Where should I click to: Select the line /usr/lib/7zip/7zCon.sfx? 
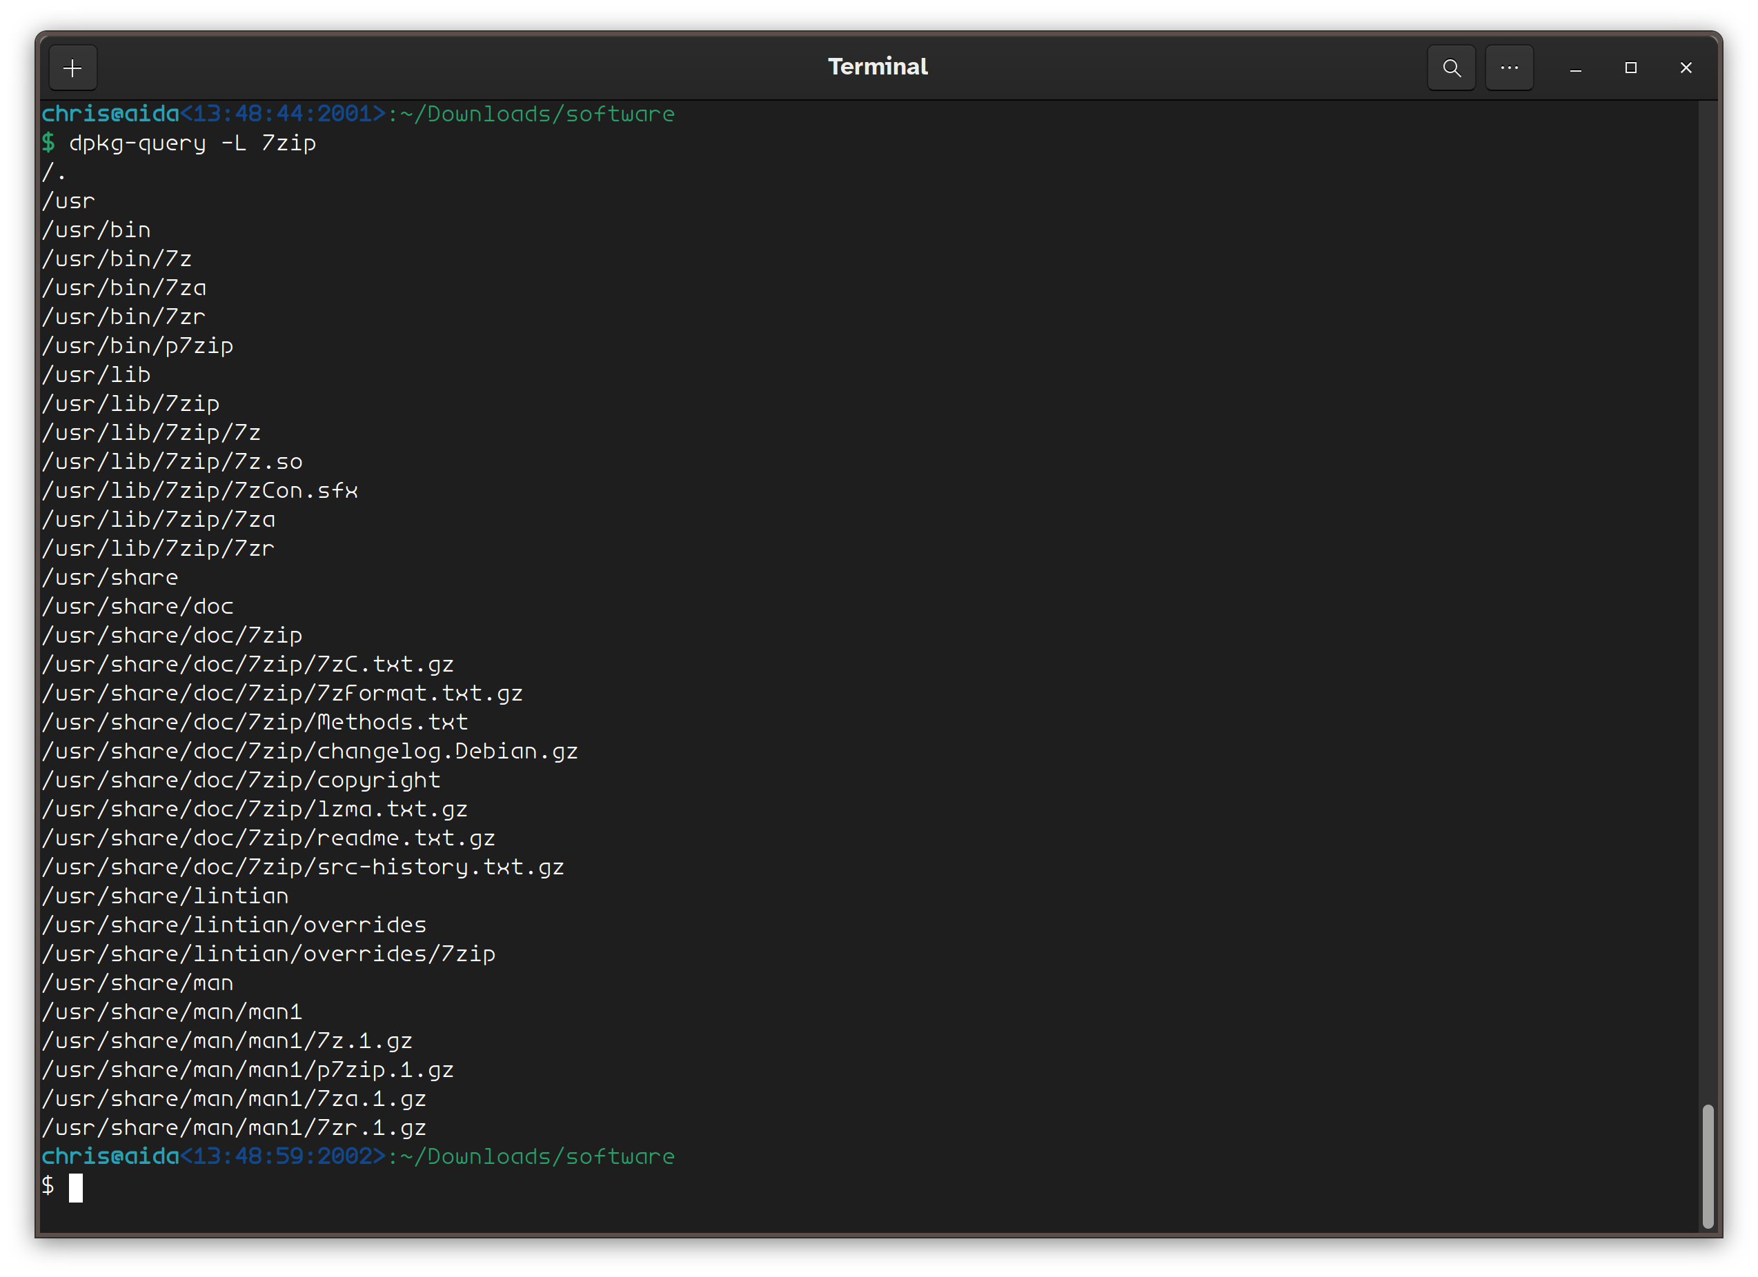point(200,490)
